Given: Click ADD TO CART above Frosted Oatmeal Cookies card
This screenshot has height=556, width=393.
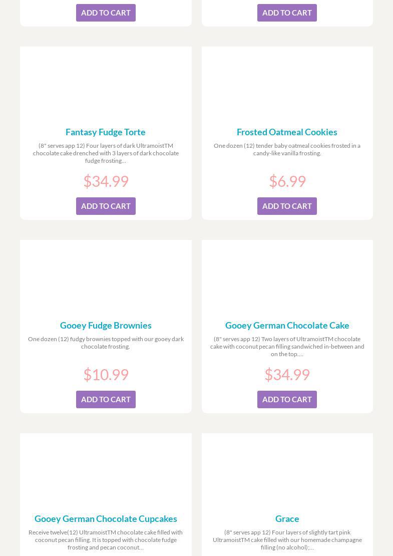Looking at the screenshot, I should click(x=287, y=13).
